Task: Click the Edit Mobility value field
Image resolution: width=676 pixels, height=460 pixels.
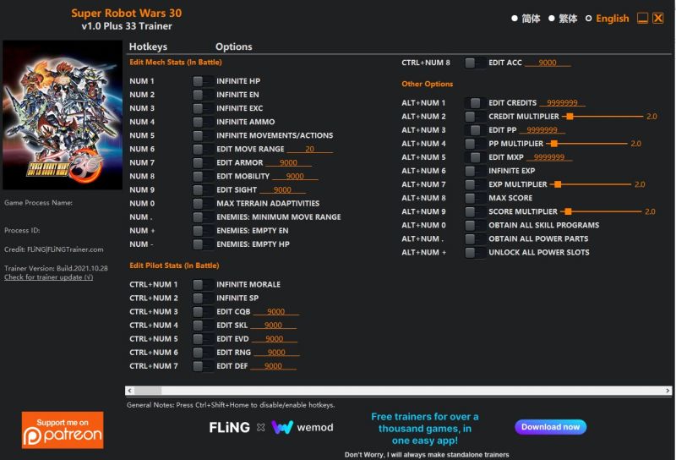Action: pyautogui.click(x=295, y=177)
